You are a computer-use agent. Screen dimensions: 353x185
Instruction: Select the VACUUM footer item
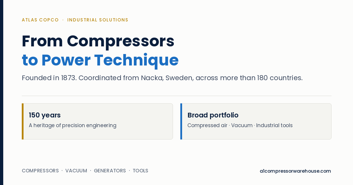pos(76,171)
